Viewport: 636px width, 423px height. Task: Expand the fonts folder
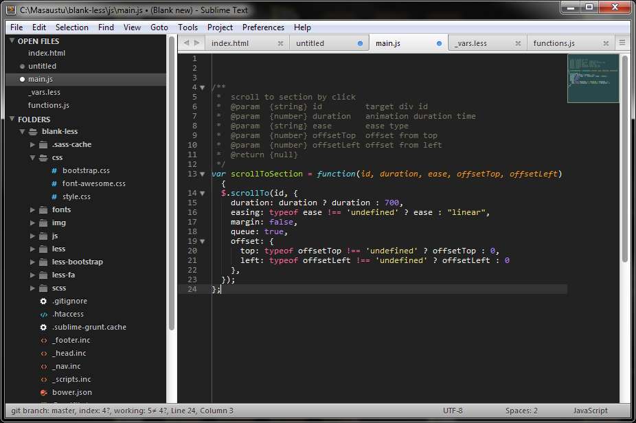(32, 209)
